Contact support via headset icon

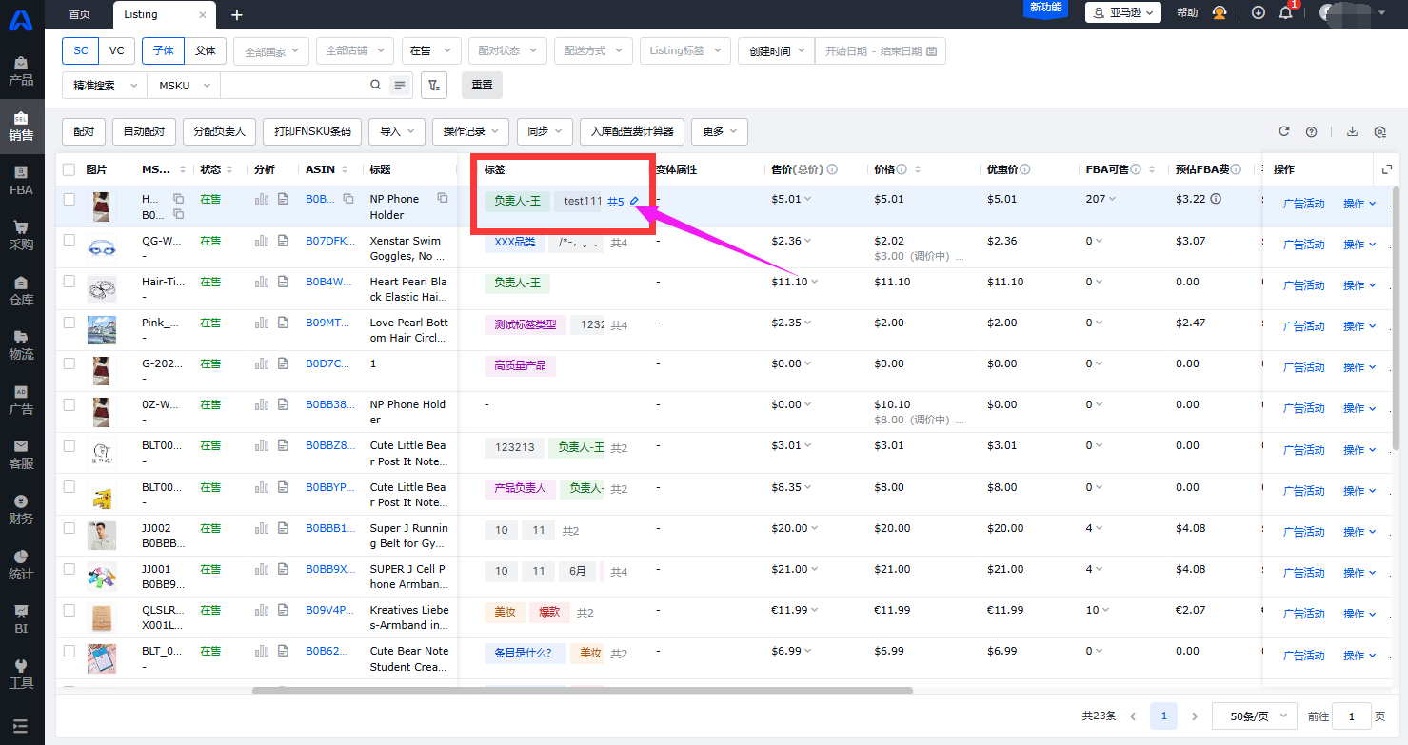click(x=1220, y=12)
